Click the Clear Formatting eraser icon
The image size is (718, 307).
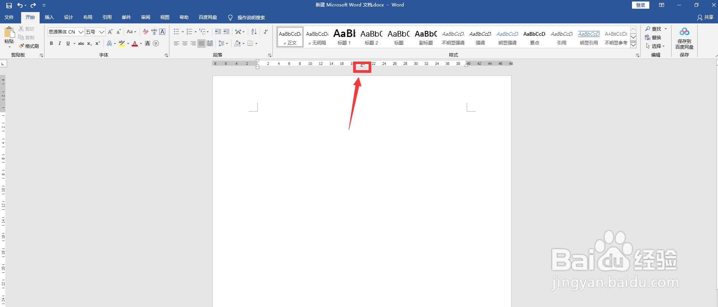(146, 32)
